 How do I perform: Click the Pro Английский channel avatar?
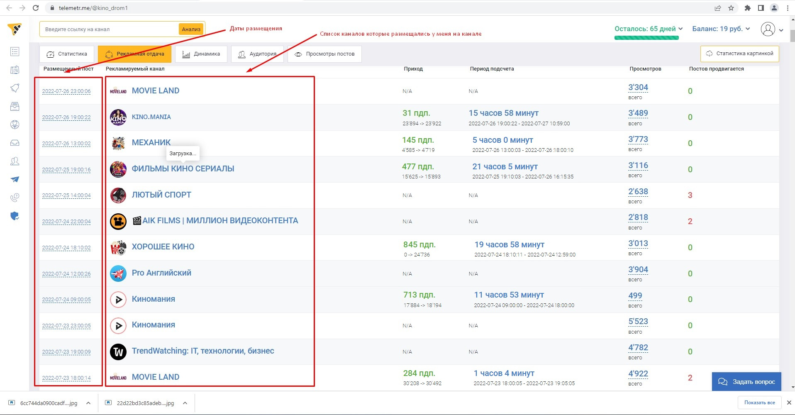click(118, 273)
